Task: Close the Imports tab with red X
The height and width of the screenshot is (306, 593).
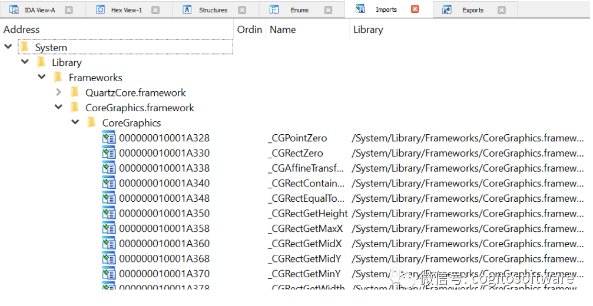Action: [x=415, y=9]
